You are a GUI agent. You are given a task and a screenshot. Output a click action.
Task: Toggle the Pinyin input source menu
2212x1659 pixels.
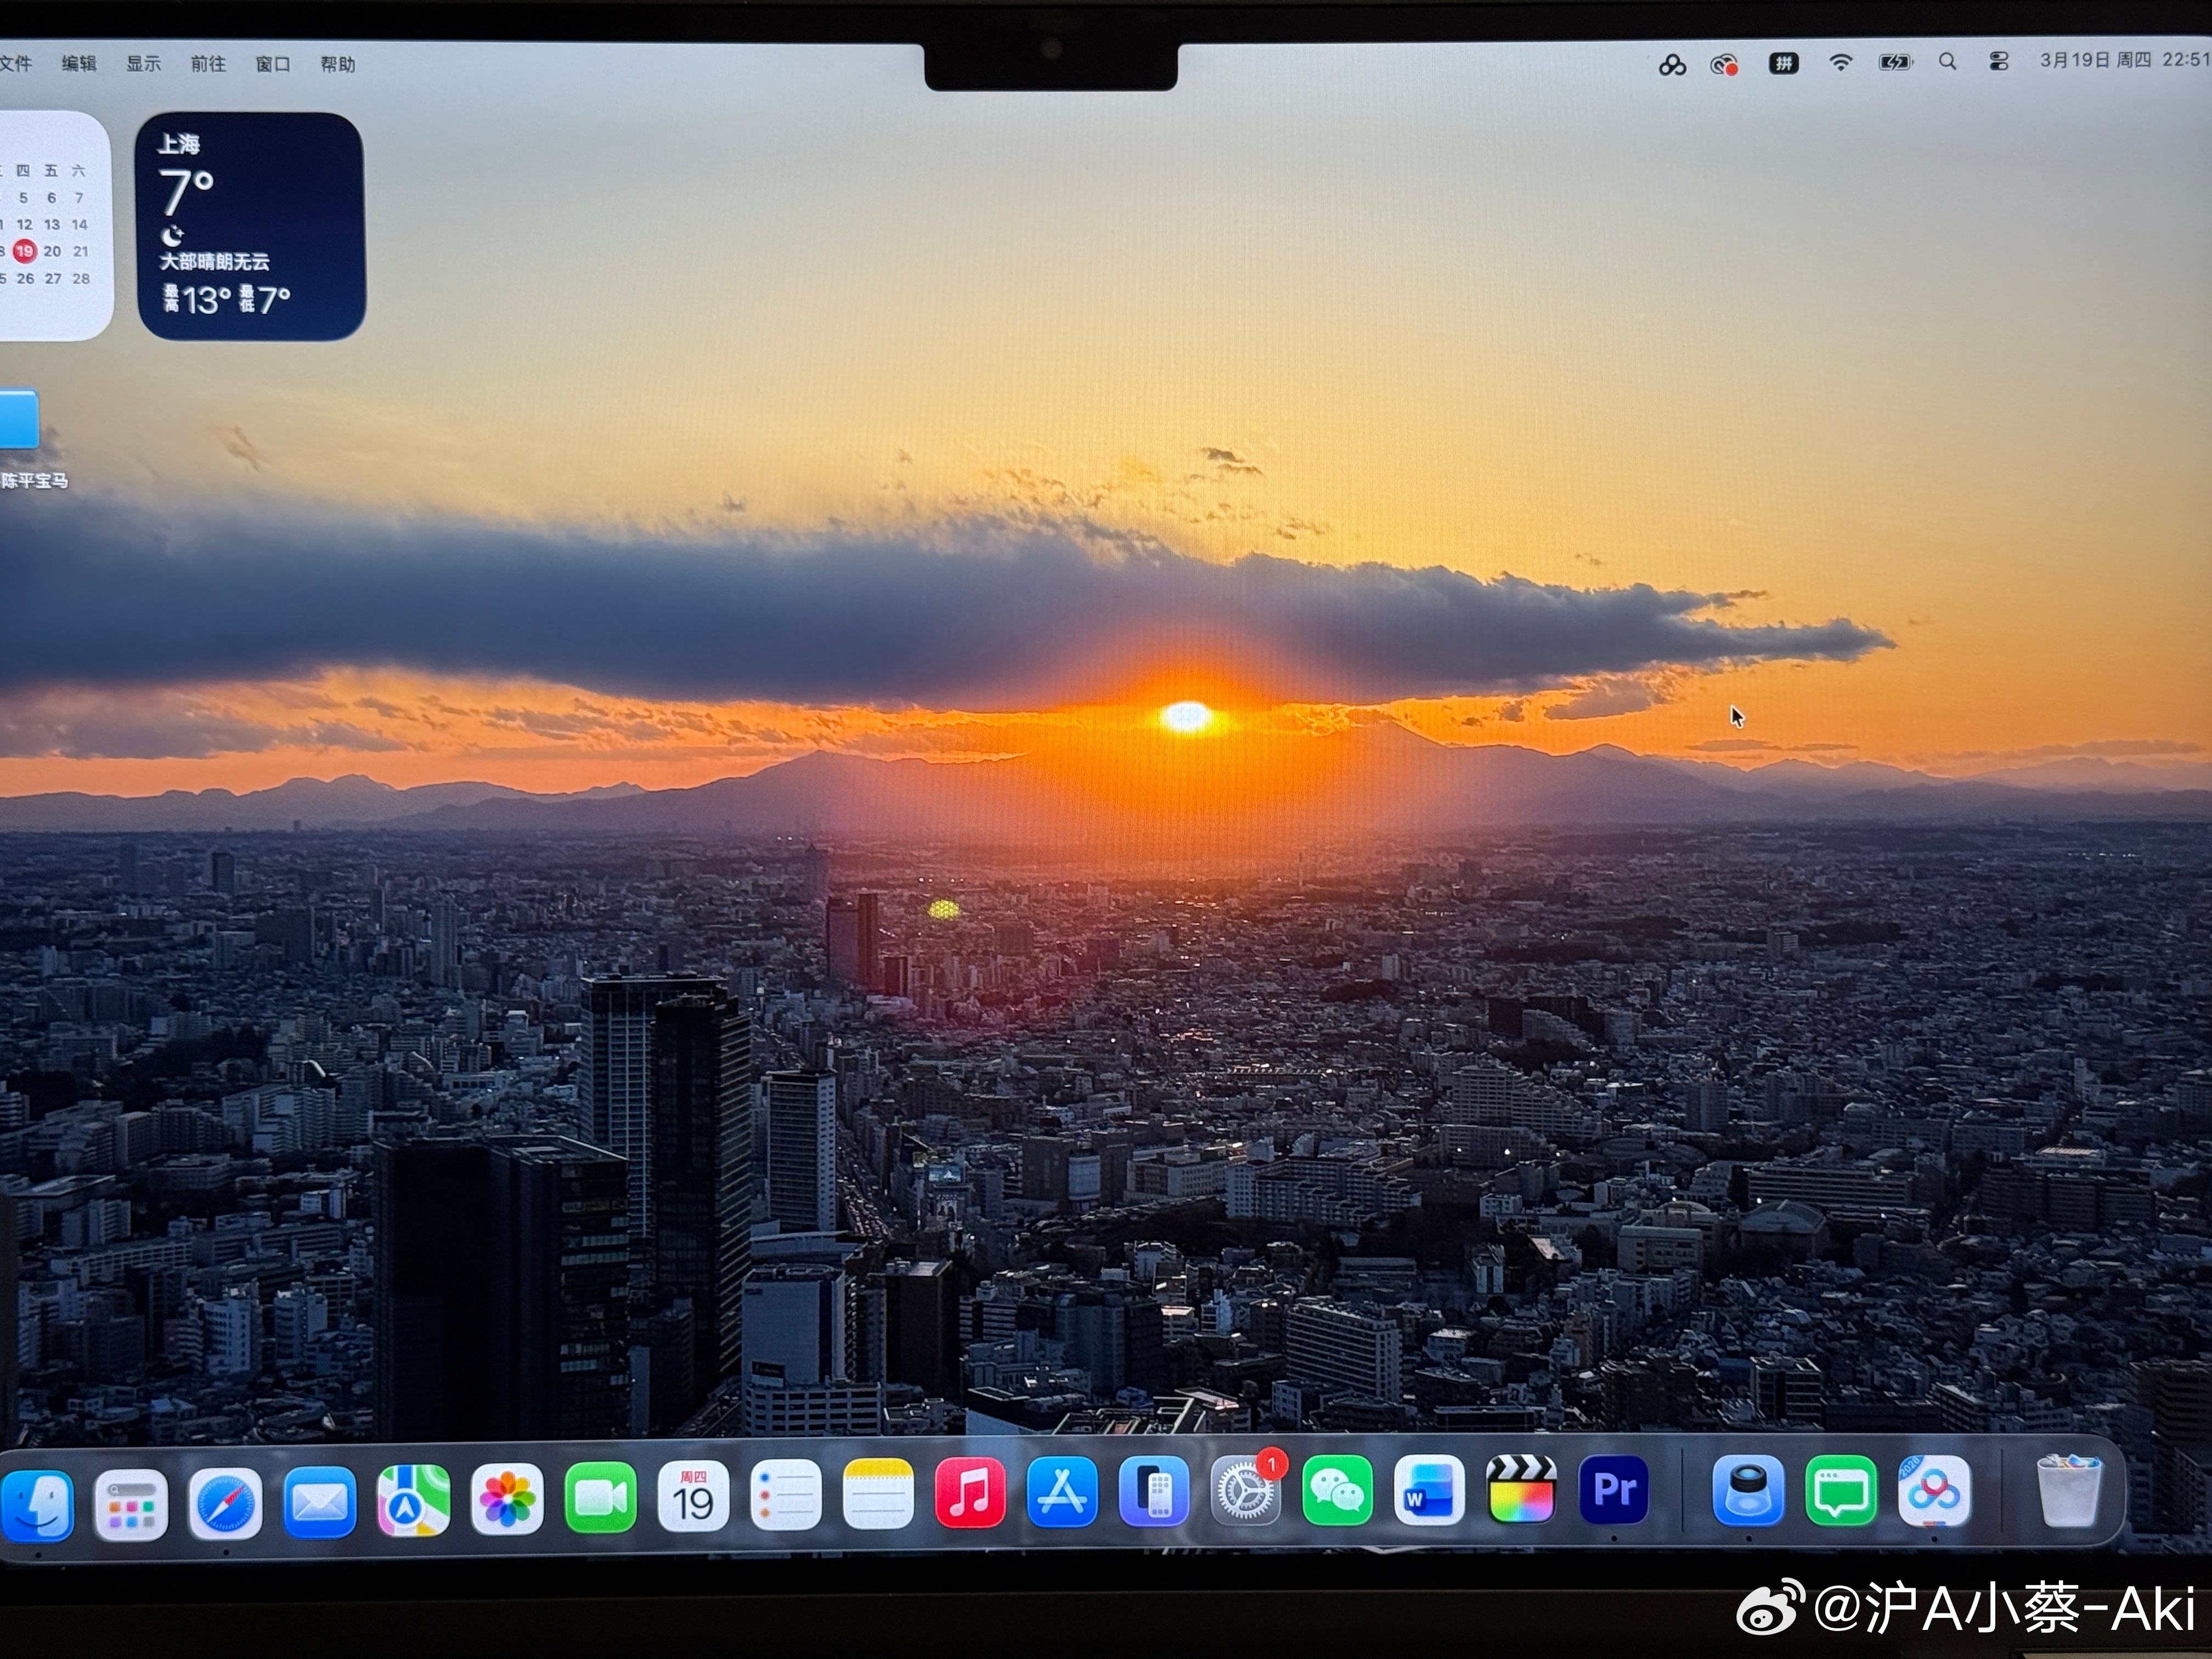tap(1783, 63)
